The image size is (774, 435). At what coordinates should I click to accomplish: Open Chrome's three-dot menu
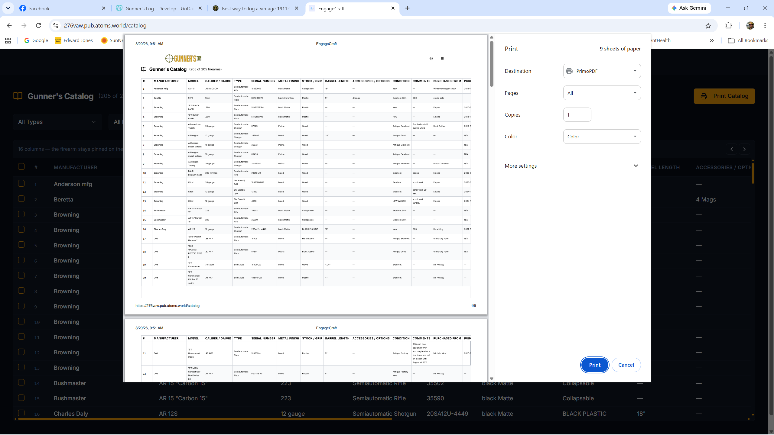click(x=765, y=25)
